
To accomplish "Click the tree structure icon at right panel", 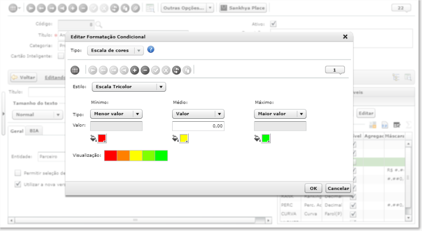I will coord(396,77).
